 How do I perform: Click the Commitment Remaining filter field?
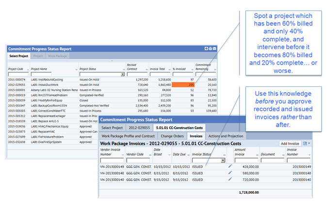click(x=206, y=74)
